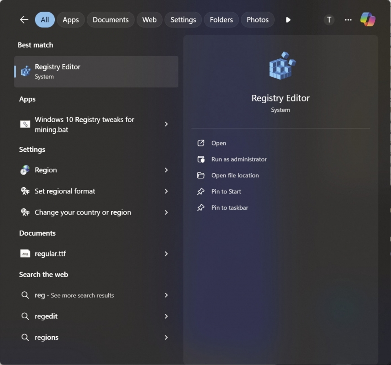Screen dimensions: 391x365
Task: Click the Open action's launch icon
Action: tap(201, 143)
